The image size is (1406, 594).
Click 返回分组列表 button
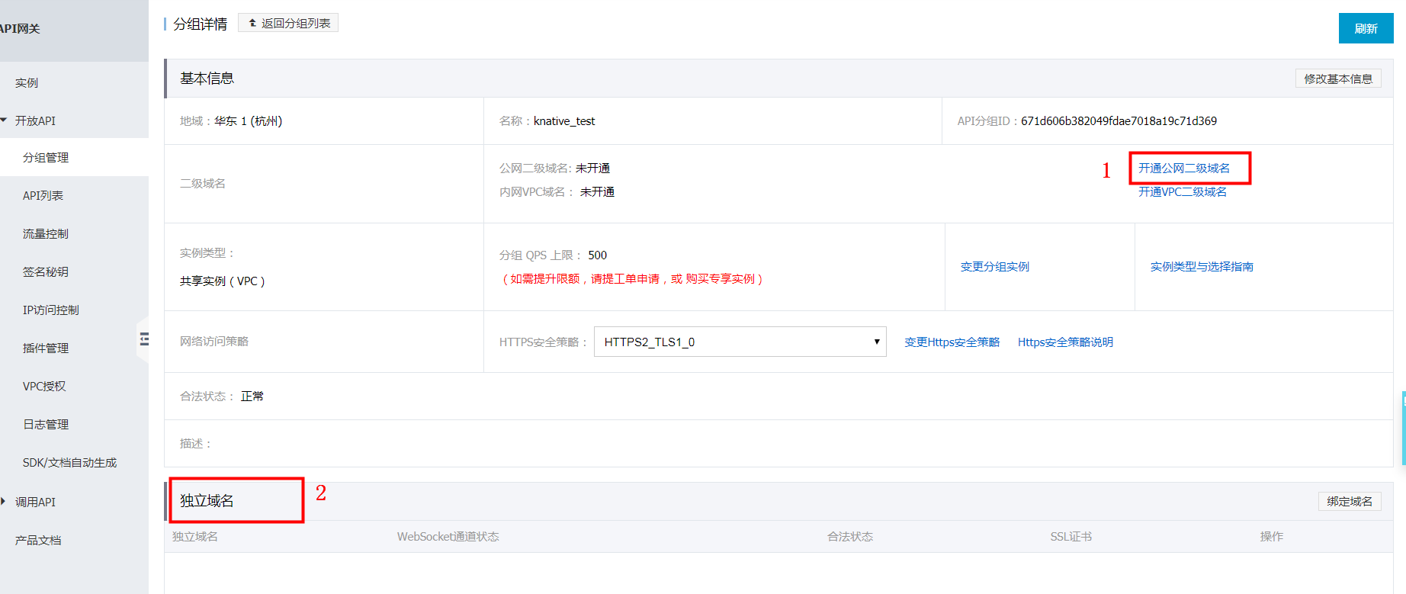[288, 23]
